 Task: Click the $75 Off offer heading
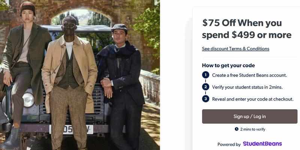[x=246, y=29]
